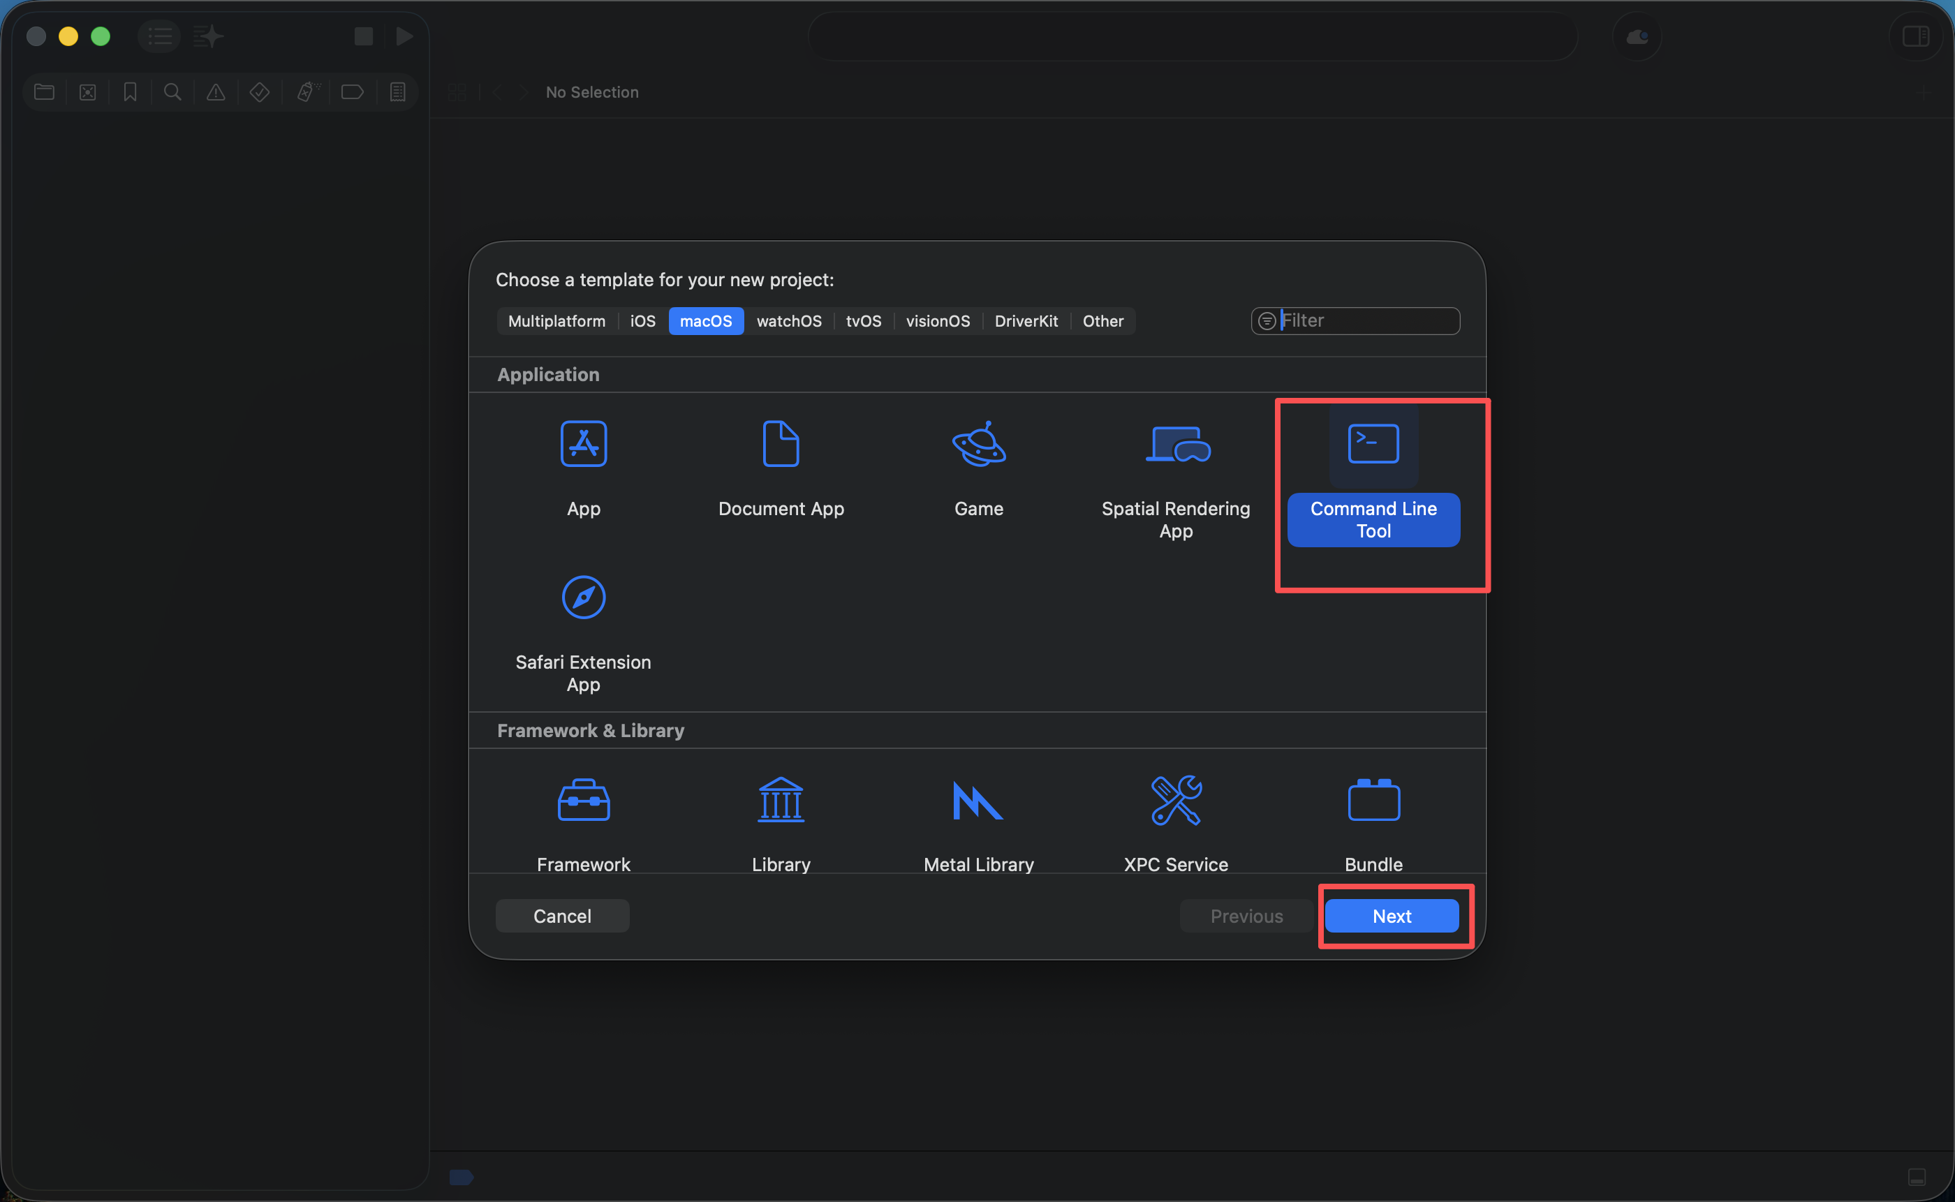Toggle the inspector panel at top right

coord(1915,36)
